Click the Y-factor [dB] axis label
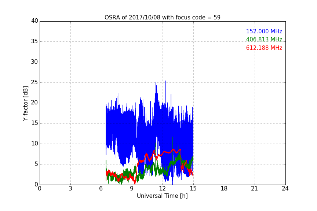This screenshot has height=211, width=317. [25, 103]
